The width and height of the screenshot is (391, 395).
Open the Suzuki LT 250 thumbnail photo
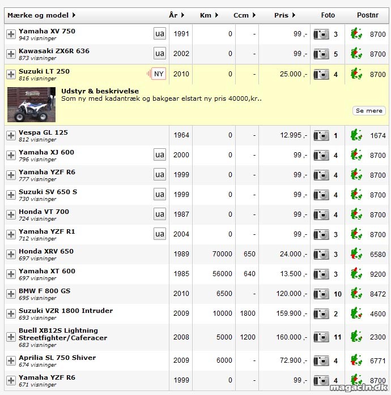31,105
